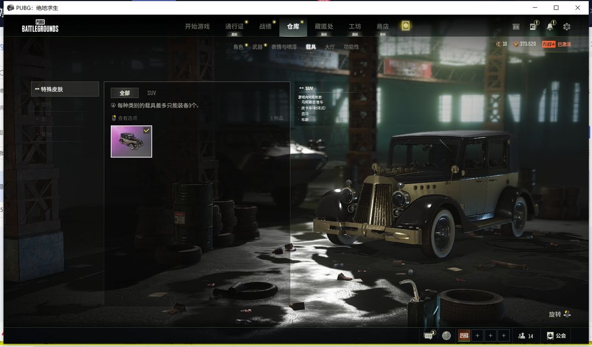Select the vintage car skin thumbnail
Screen dimensions: 592x347
[x=131, y=141]
